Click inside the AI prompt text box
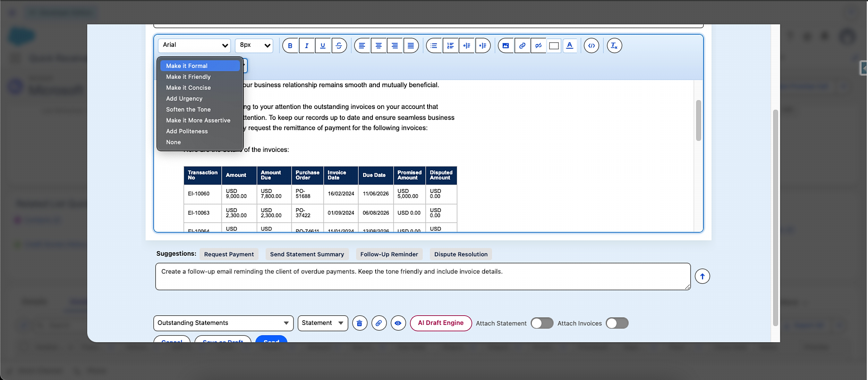868x380 pixels. tap(423, 276)
